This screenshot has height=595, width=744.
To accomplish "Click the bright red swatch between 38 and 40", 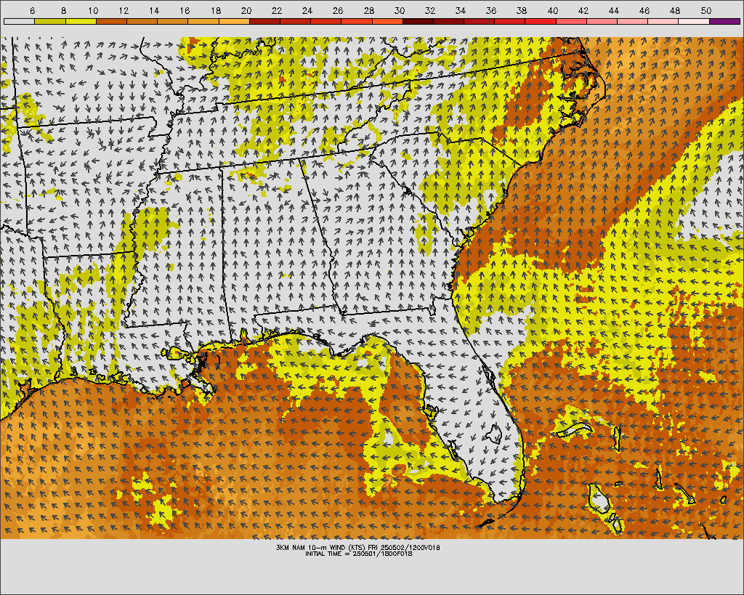I will tap(541, 21).
